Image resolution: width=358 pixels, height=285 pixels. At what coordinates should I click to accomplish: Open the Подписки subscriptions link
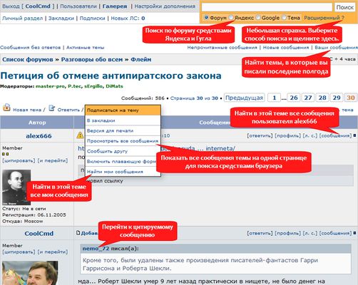pos(92,18)
